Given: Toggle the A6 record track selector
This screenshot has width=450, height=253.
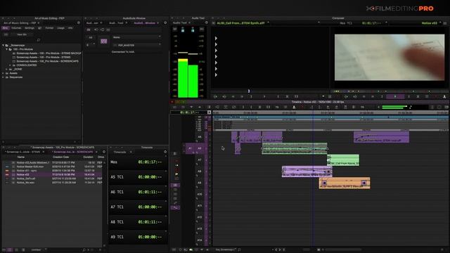Looking at the screenshot, I should (200, 148).
